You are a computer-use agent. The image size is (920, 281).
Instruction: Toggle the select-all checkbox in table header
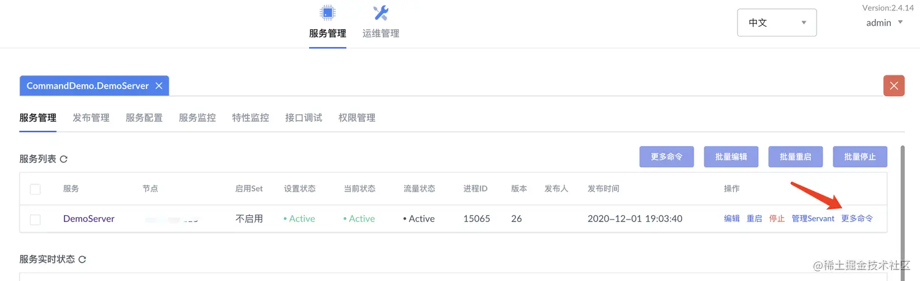click(x=35, y=189)
